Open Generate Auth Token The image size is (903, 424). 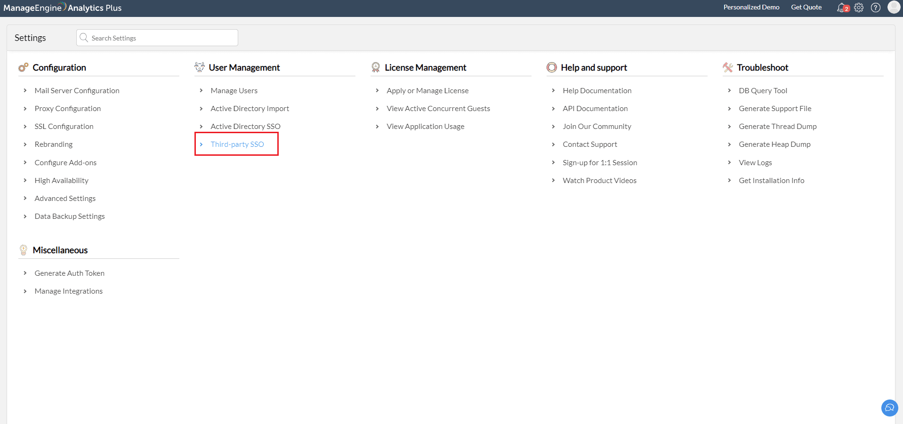(x=70, y=273)
